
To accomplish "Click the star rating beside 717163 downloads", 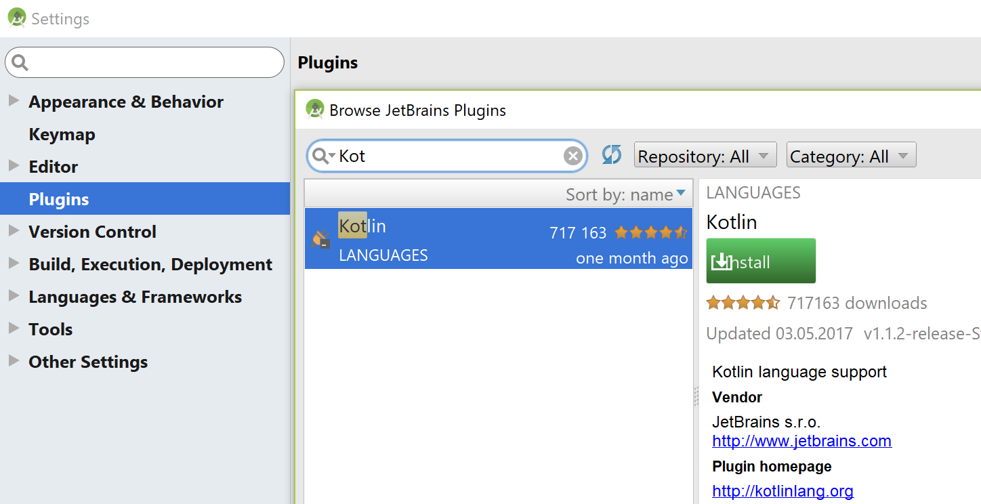I will coord(743,303).
